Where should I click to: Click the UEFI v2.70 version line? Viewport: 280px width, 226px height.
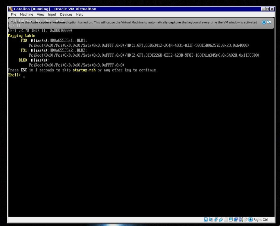[x=40, y=30]
